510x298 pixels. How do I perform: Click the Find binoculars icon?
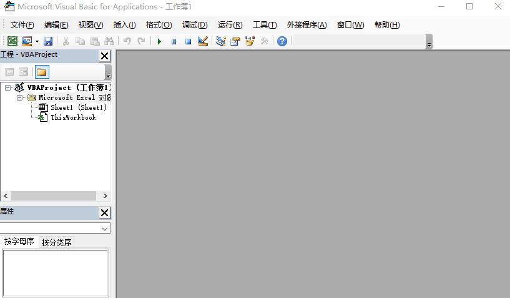pyautogui.click(x=109, y=41)
